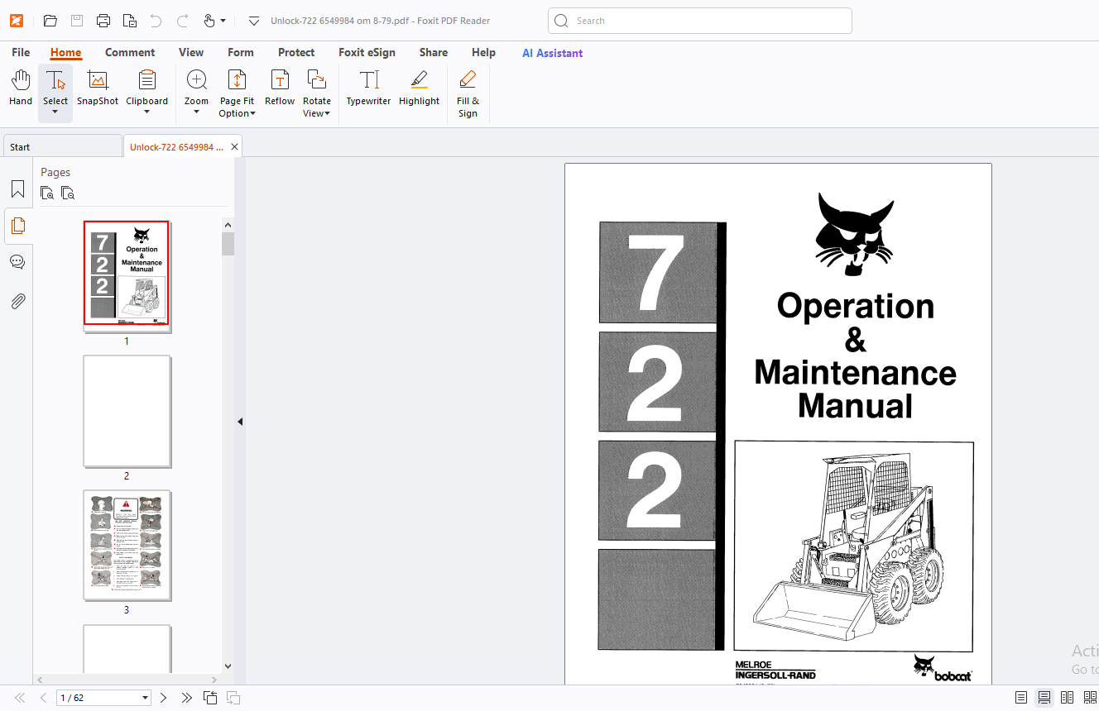Open the Help tab
This screenshot has height=711, width=1099.
point(483,52)
